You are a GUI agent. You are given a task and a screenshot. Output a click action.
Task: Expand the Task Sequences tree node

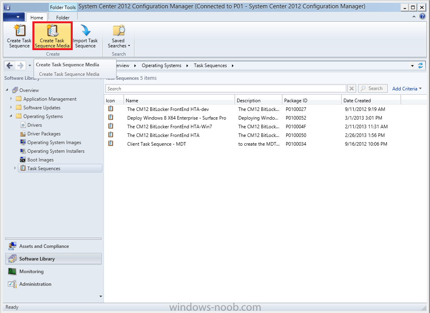point(15,168)
